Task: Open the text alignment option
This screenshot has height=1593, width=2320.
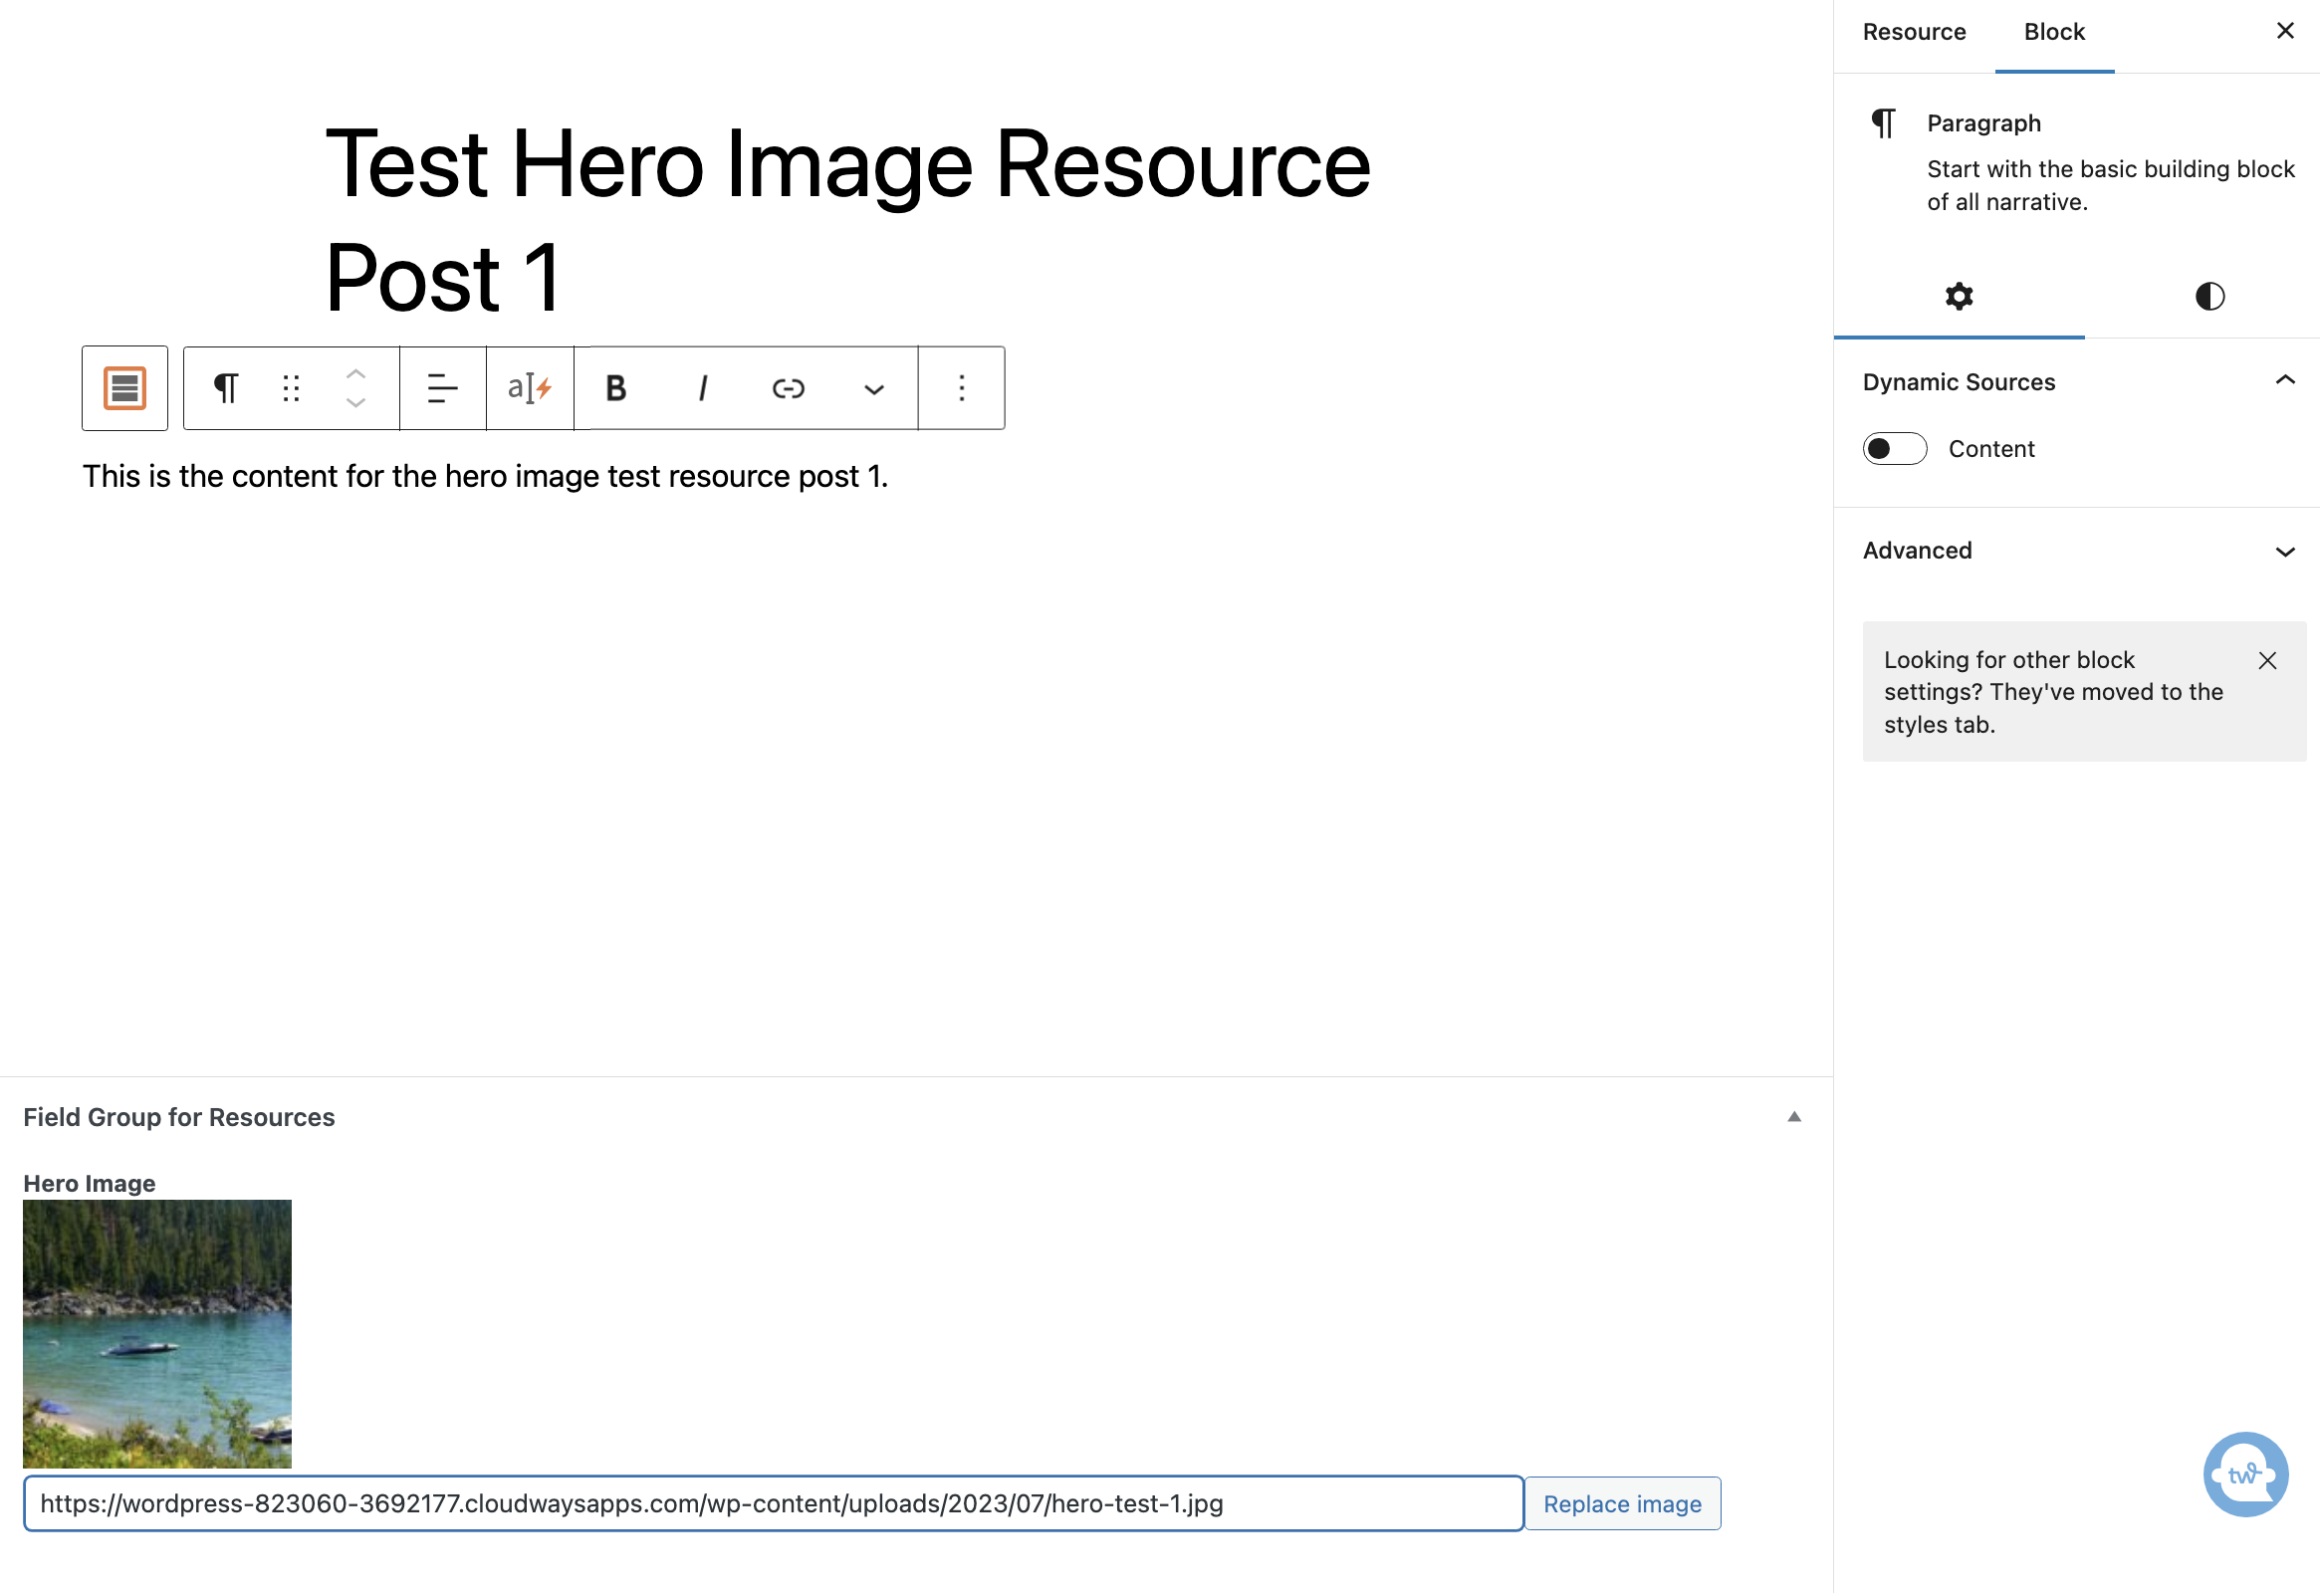Action: pyautogui.click(x=443, y=388)
